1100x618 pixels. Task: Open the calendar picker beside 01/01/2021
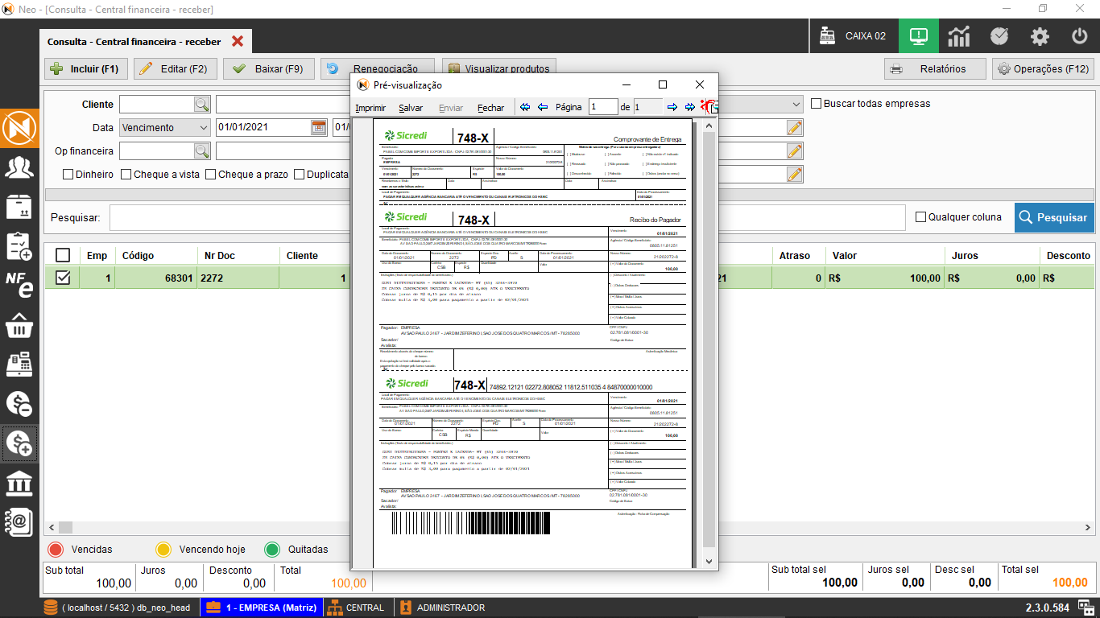(x=319, y=127)
